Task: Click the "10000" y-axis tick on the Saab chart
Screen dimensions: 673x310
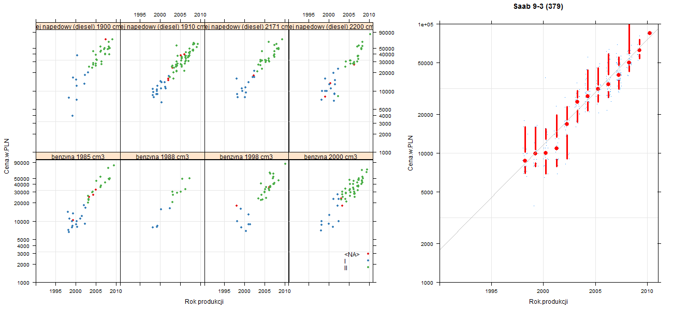Action: [426, 153]
